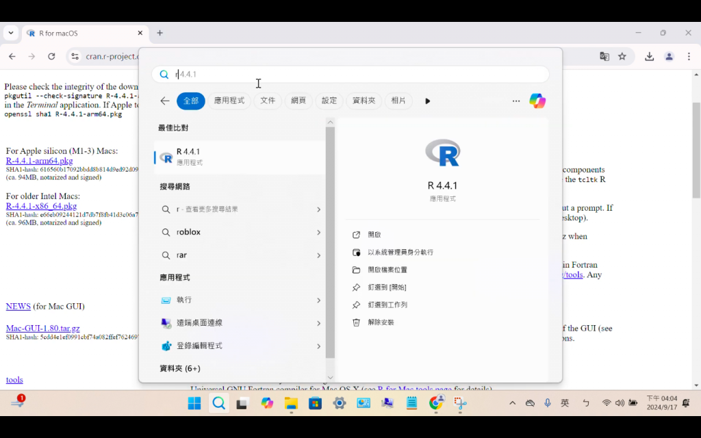
Task: Open the Chrome profile avatar
Action: pos(669,56)
